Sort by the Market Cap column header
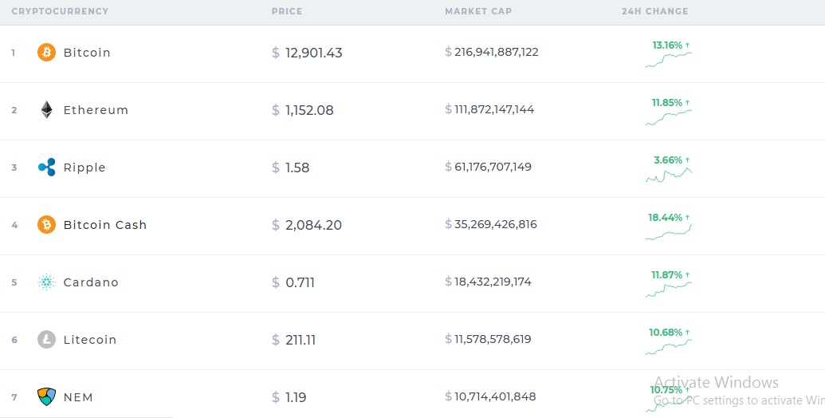The width and height of the screenshot is (825, 418). (478, 12)
